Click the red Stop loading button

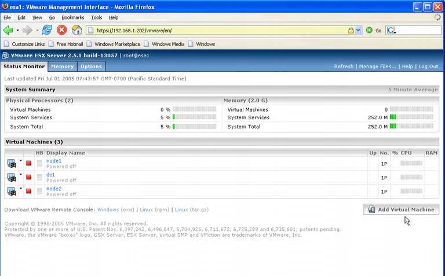[61, 30]
